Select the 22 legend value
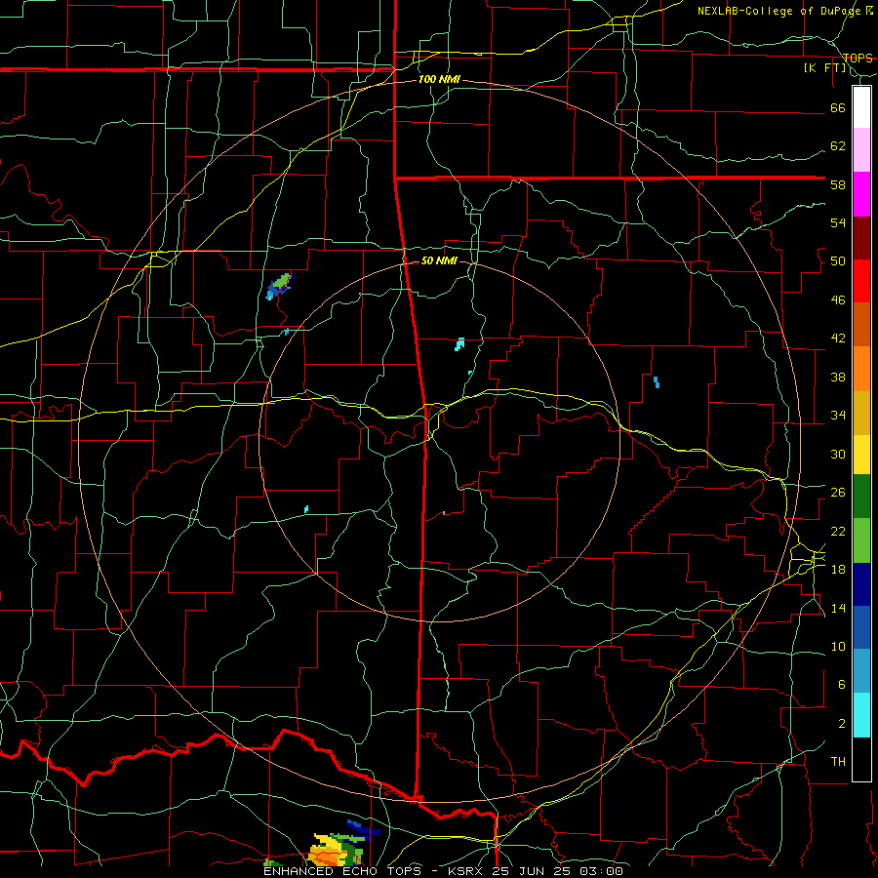Image resolution: width=878 pixels, height=878 pixels. coord(838,531)
